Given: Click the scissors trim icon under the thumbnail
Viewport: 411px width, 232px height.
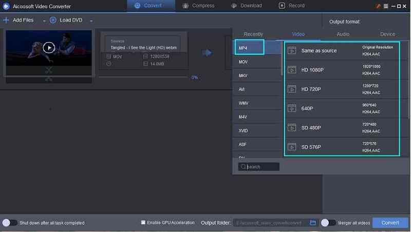Looking at the screenshot, I should [x=49, y=70].
